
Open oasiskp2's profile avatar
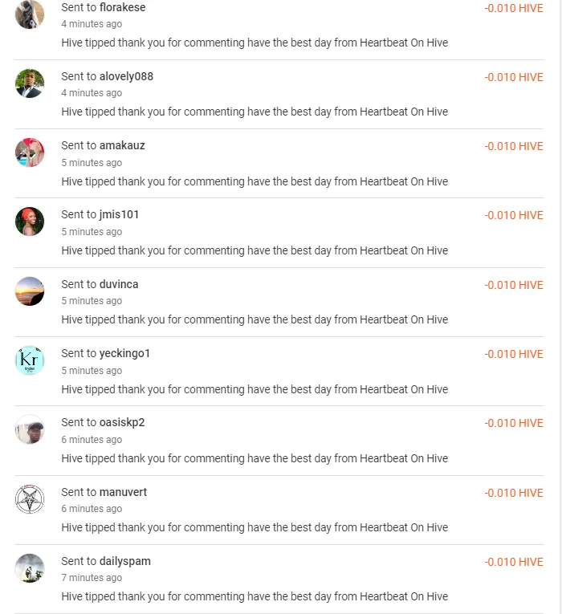coord(30,429)
